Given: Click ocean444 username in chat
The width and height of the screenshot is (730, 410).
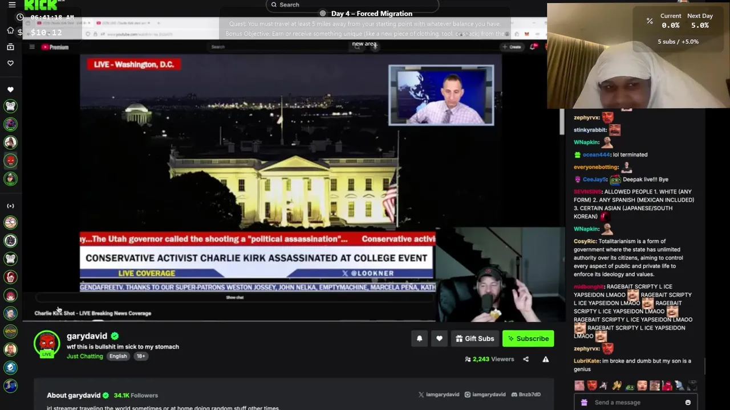Looking at the screenshot, I should tap(596, 155).
